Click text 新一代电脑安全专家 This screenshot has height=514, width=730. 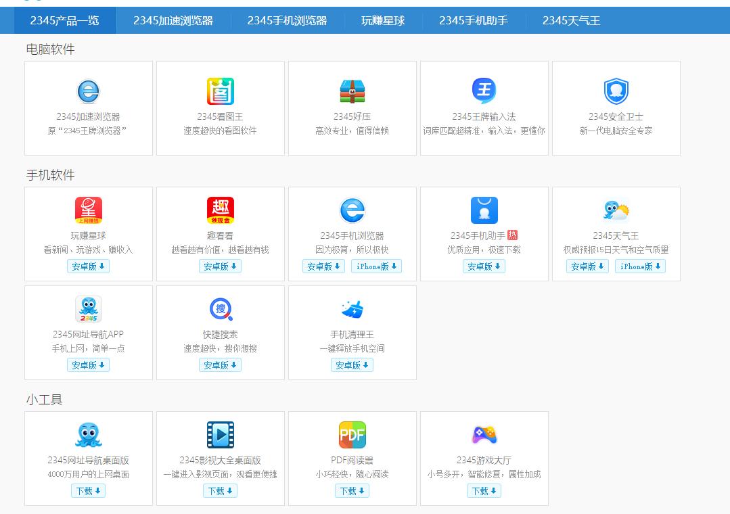616,131
